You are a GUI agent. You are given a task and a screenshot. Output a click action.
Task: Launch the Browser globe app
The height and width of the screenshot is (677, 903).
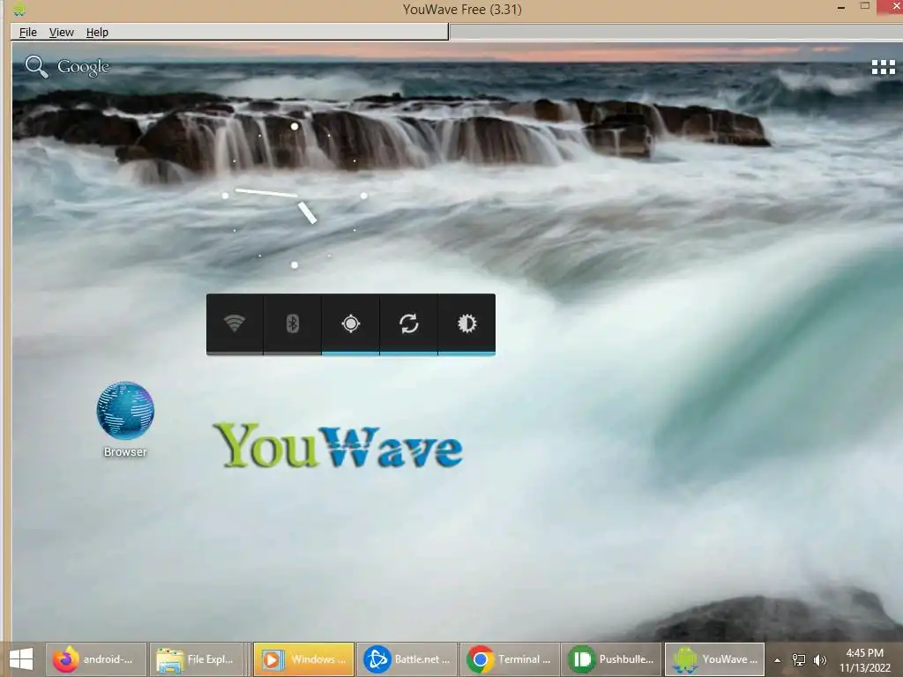(x=125, y=419)
